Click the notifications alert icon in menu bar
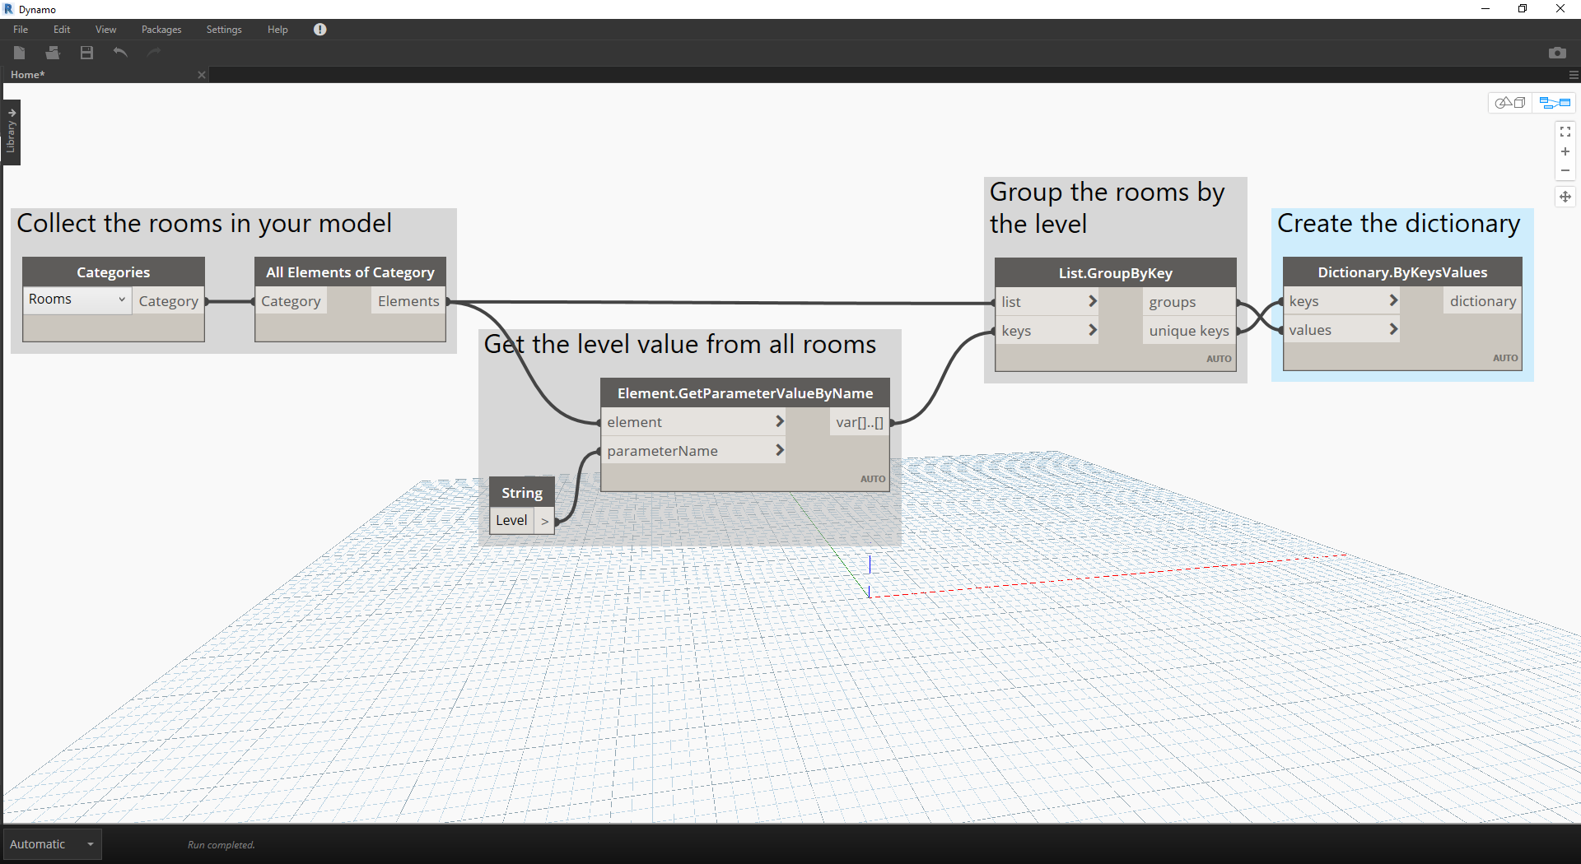 320,30
